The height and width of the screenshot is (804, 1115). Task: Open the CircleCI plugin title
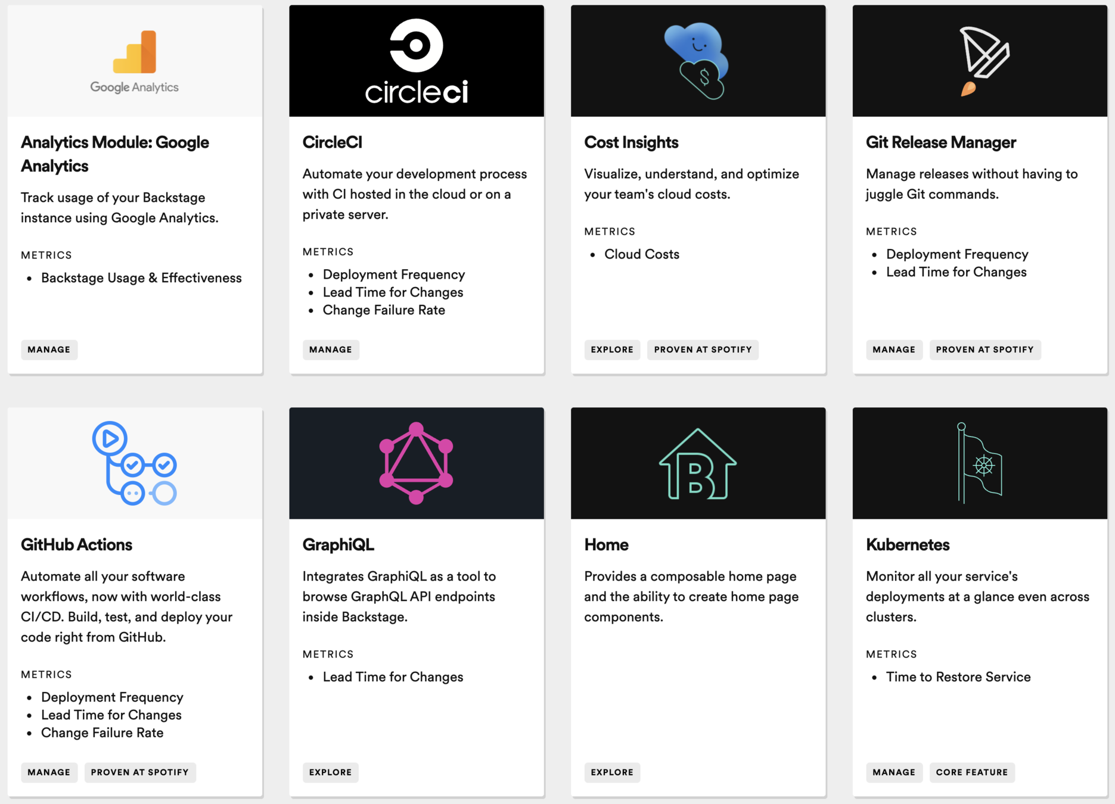pyautogui.click(x=333, y=142)
